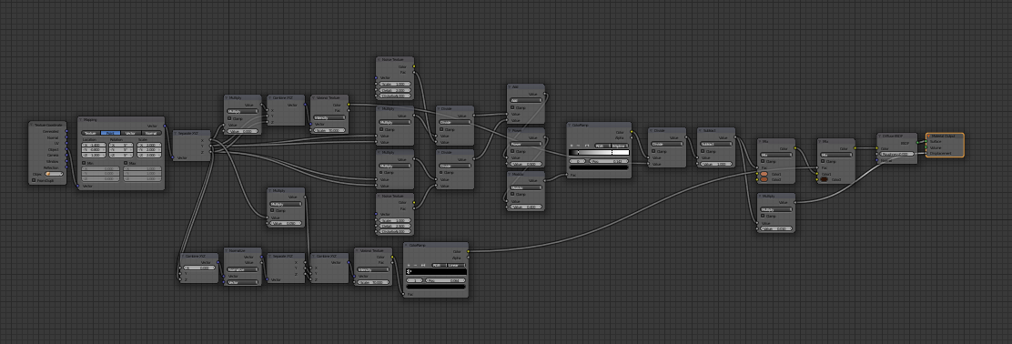
Task: Select Texture type in Mapping node
Action: (x=91, y=133)
